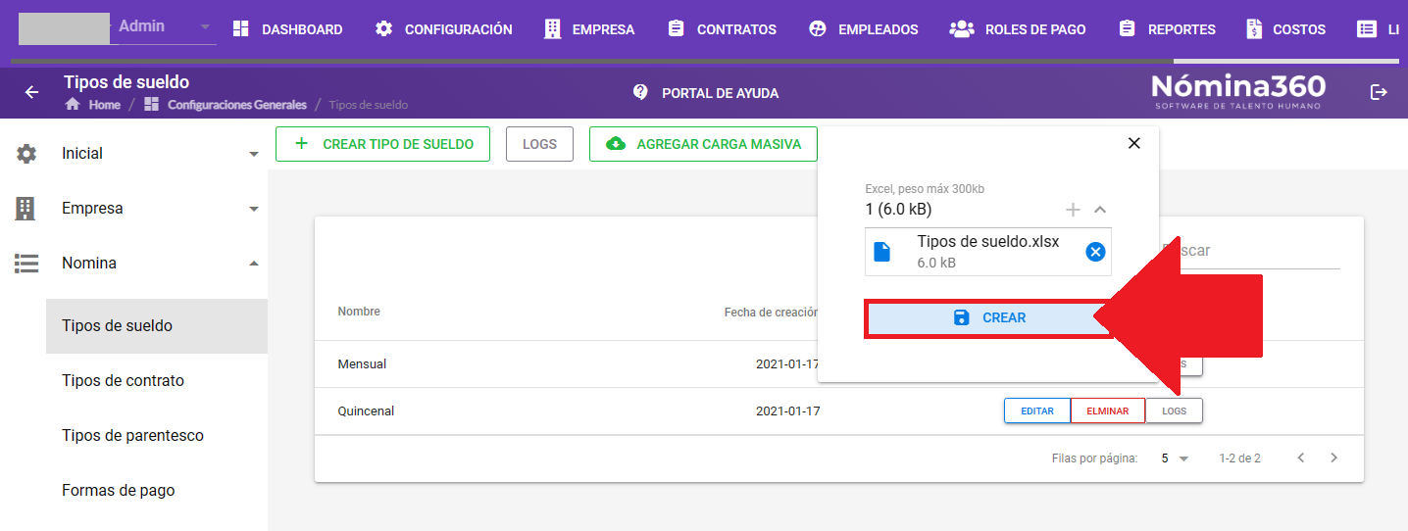1408x531 pixels.
Task: Collapse the Nomina sidebar section
Action: tap(133, 264)
